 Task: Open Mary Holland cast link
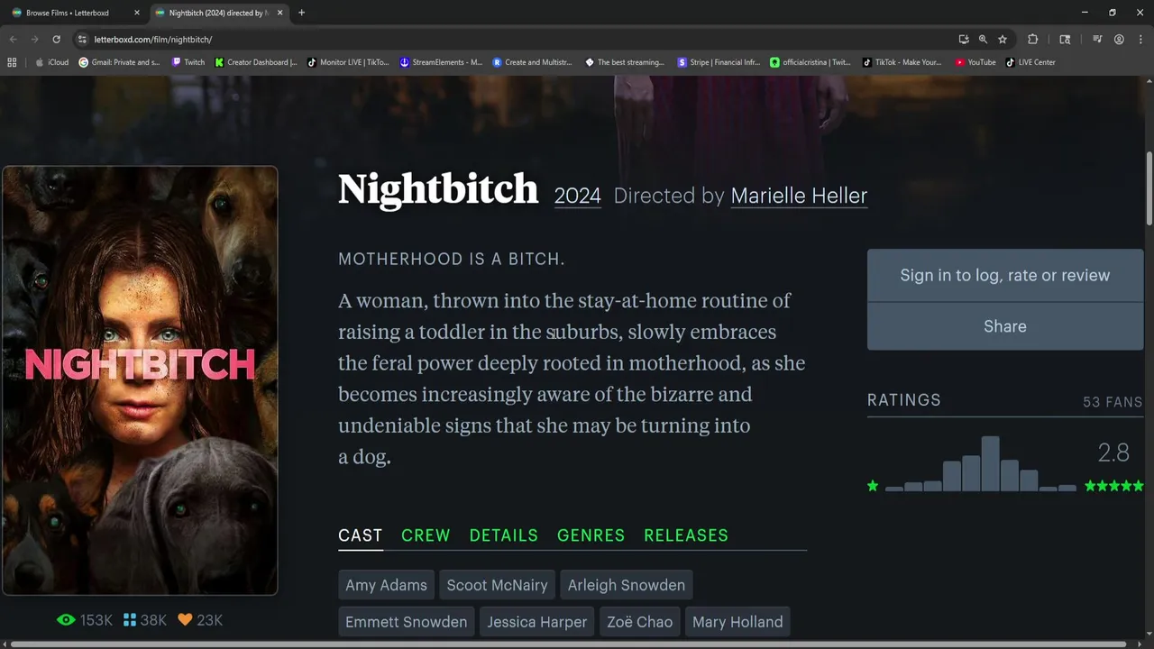737,622
